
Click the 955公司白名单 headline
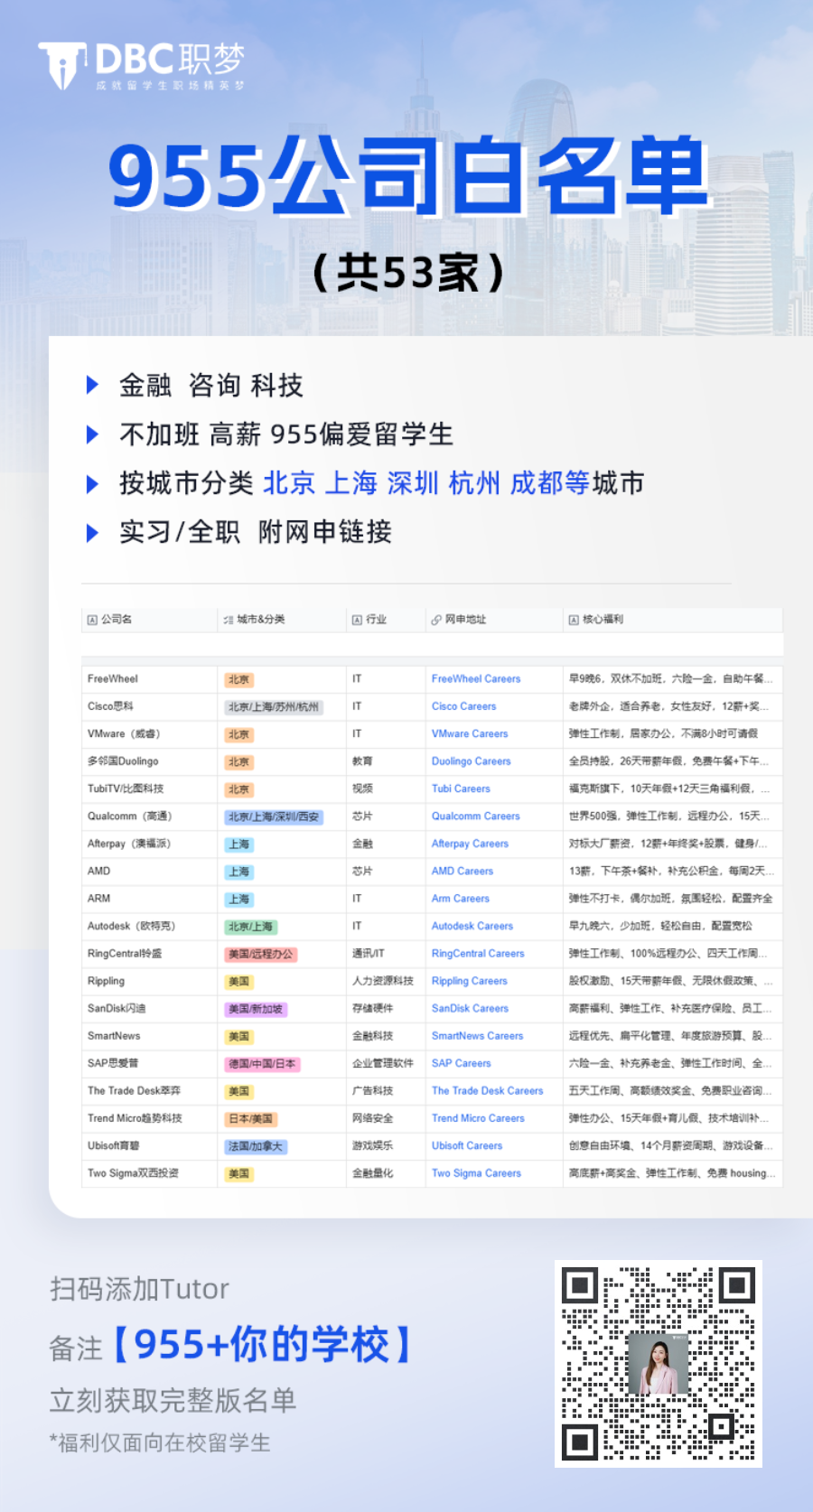pos(408,175)
